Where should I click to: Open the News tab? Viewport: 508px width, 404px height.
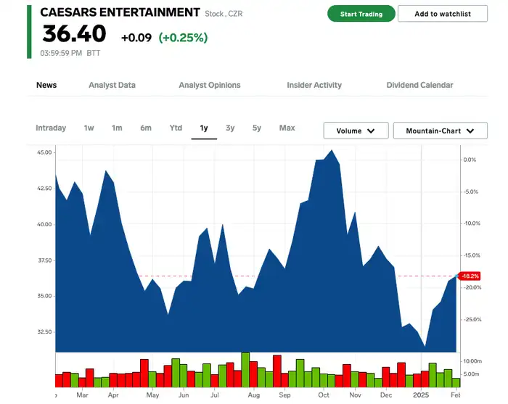(46, 85)
